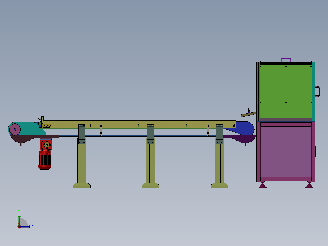Select the green panel of the cabinet

click(x=286, y=92)
